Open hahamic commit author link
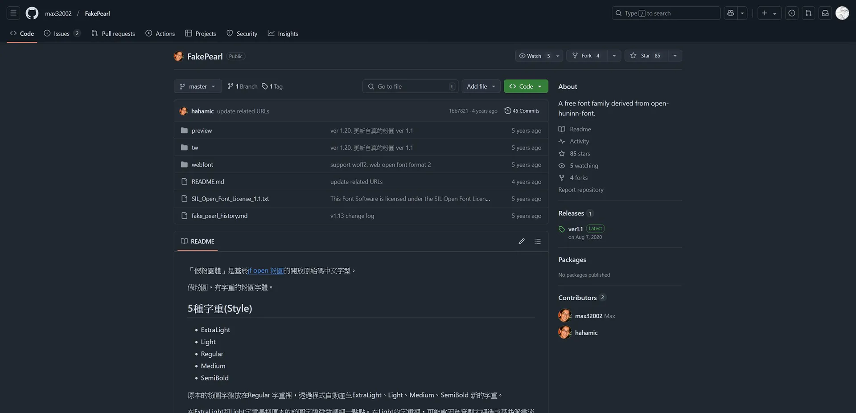856x413 pixels. point(202,111)
